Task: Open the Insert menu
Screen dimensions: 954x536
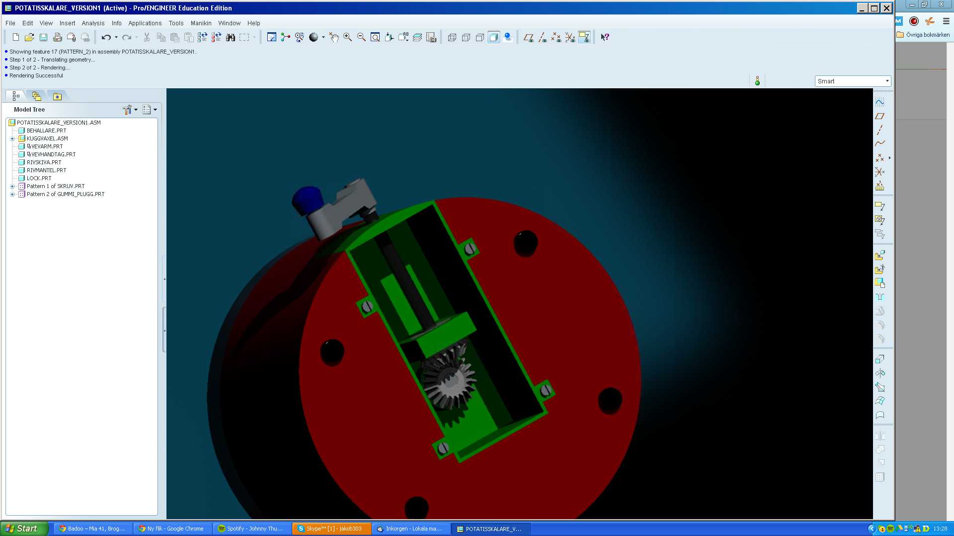Action: [68, 23]
